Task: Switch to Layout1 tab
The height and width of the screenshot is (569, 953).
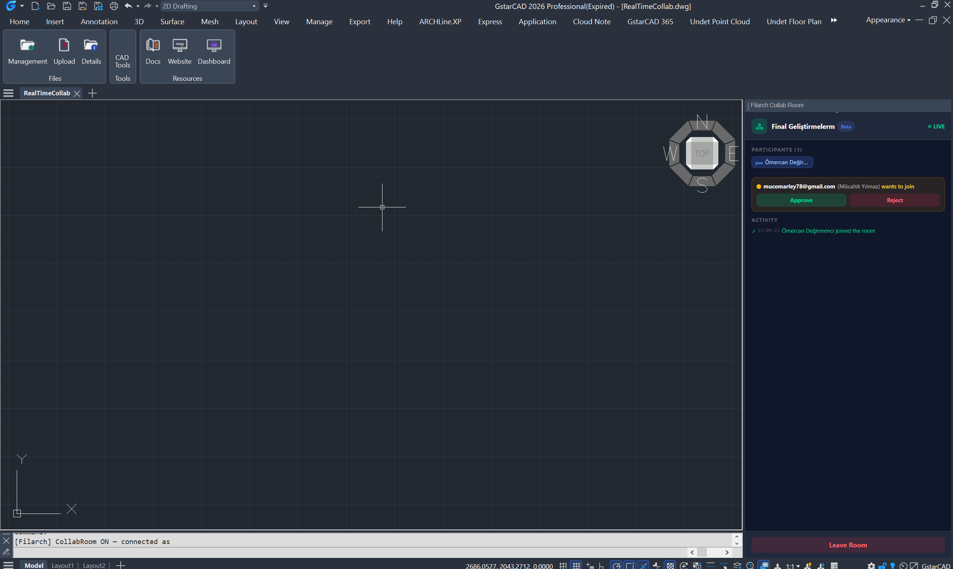Action: coord(63,565)
